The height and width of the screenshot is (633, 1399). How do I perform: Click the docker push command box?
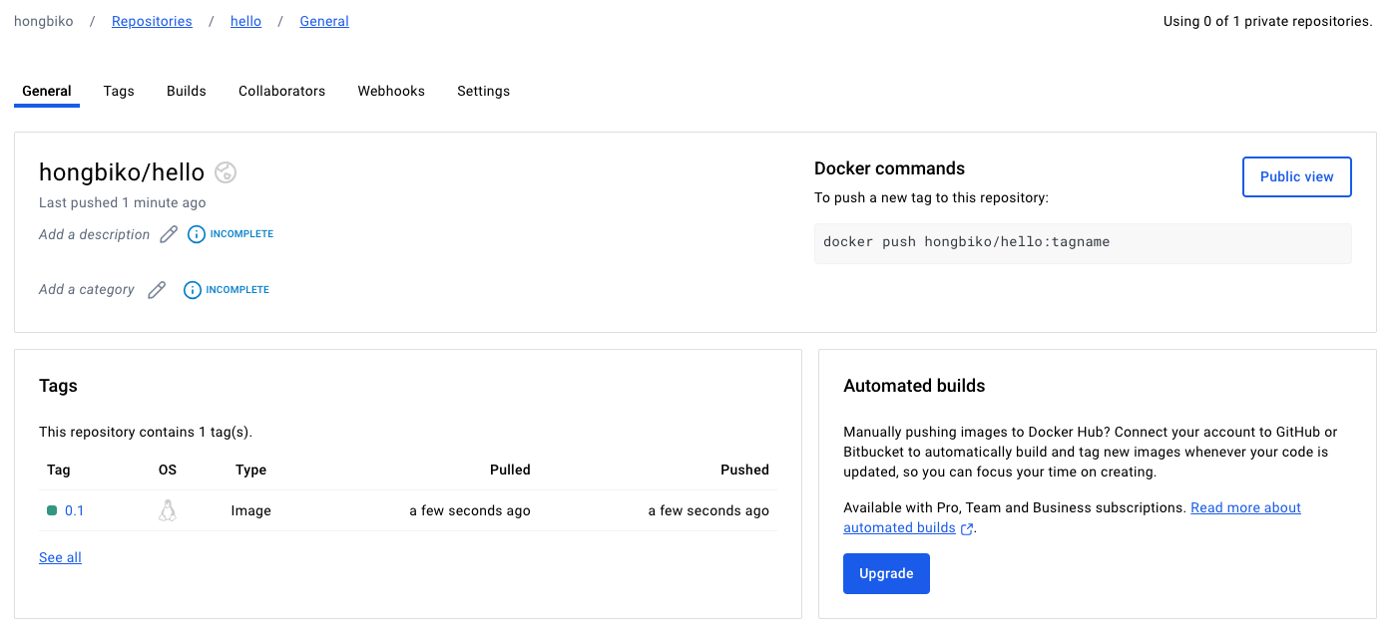[x=1083, y=243]
